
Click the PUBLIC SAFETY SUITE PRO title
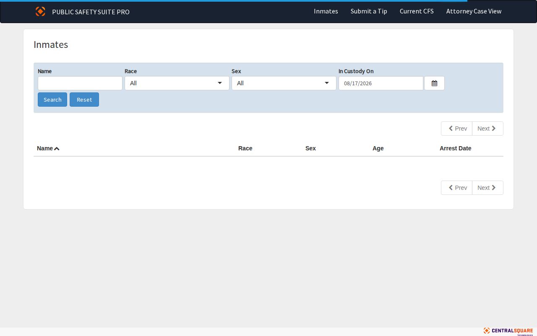[91, 12]
